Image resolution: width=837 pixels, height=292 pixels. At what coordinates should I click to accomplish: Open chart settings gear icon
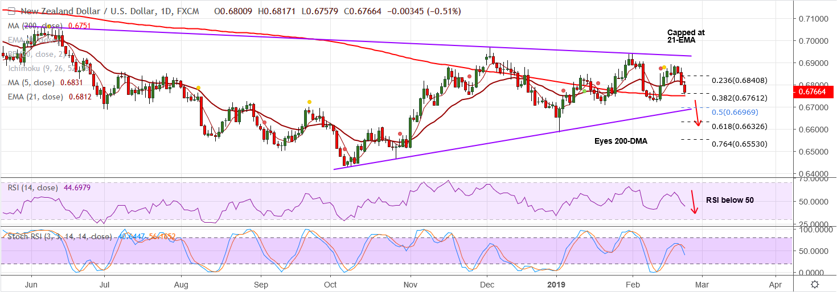(x=815, y=284)
